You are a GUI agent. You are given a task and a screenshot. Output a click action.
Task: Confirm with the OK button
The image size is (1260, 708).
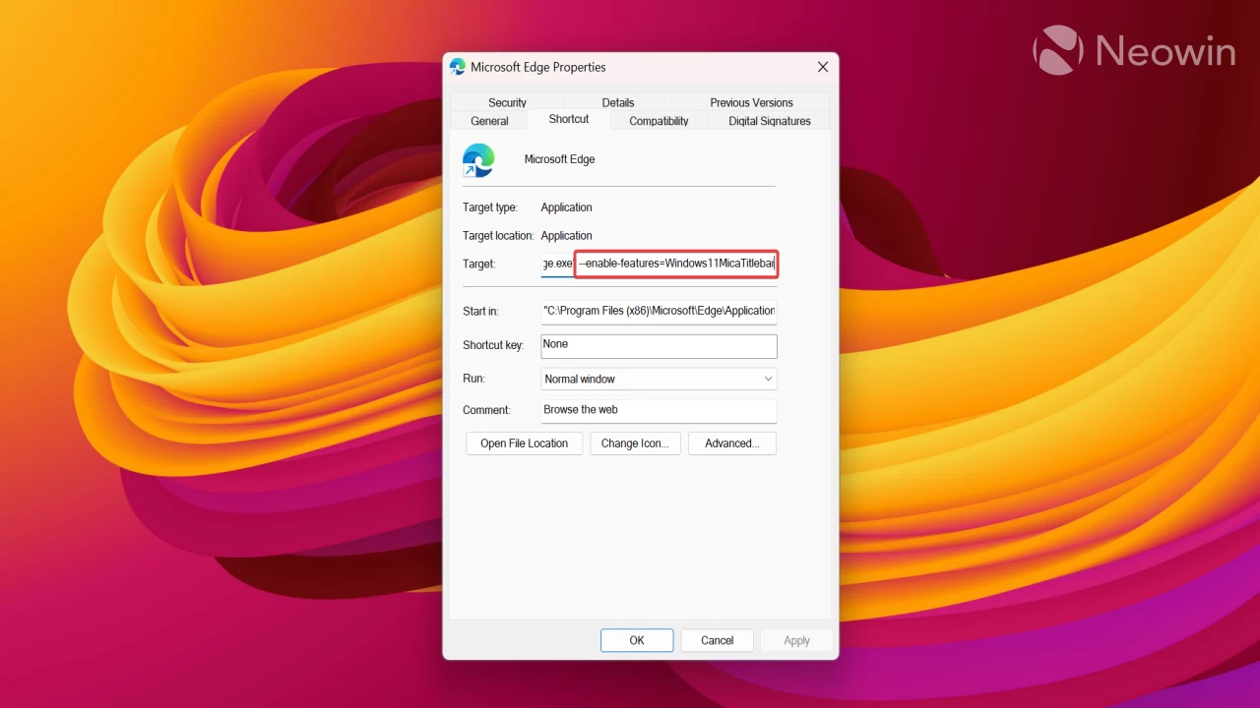tap(637, 640)
